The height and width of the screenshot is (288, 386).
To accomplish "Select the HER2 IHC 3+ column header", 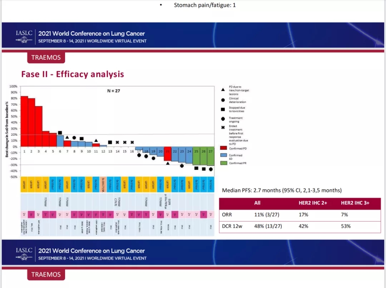I will pos(355,203).
